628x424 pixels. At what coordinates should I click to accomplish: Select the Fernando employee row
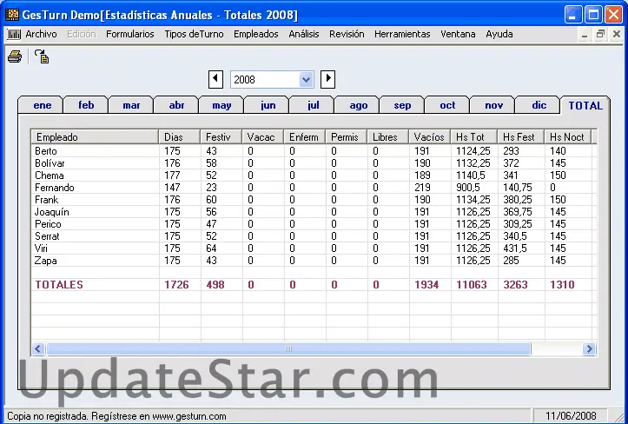[x=314, y=188]
